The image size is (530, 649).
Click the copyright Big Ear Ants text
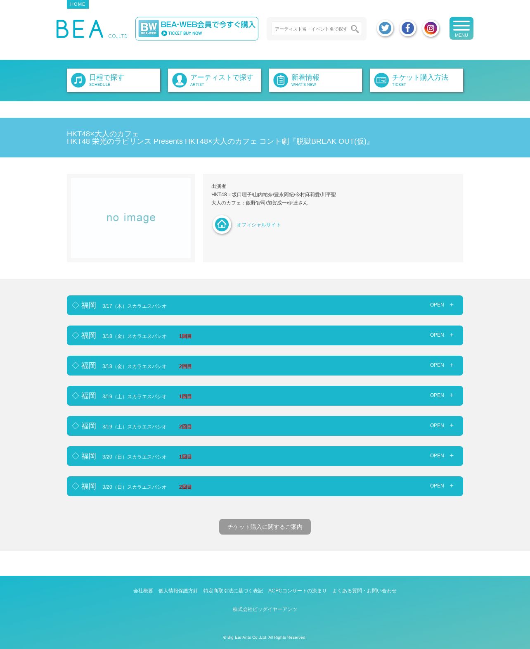pyautogui.click(x=265, y=637)
